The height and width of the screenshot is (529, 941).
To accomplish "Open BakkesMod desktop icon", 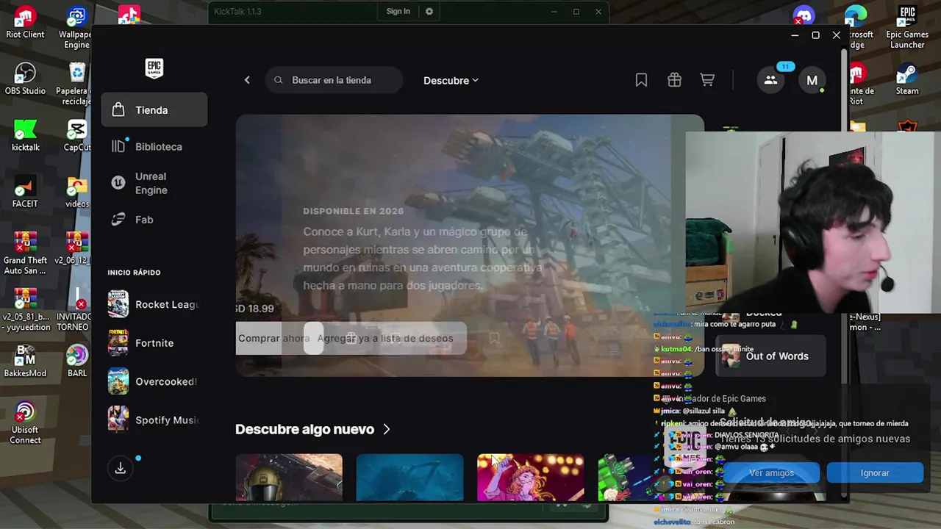I will (25, 361).
